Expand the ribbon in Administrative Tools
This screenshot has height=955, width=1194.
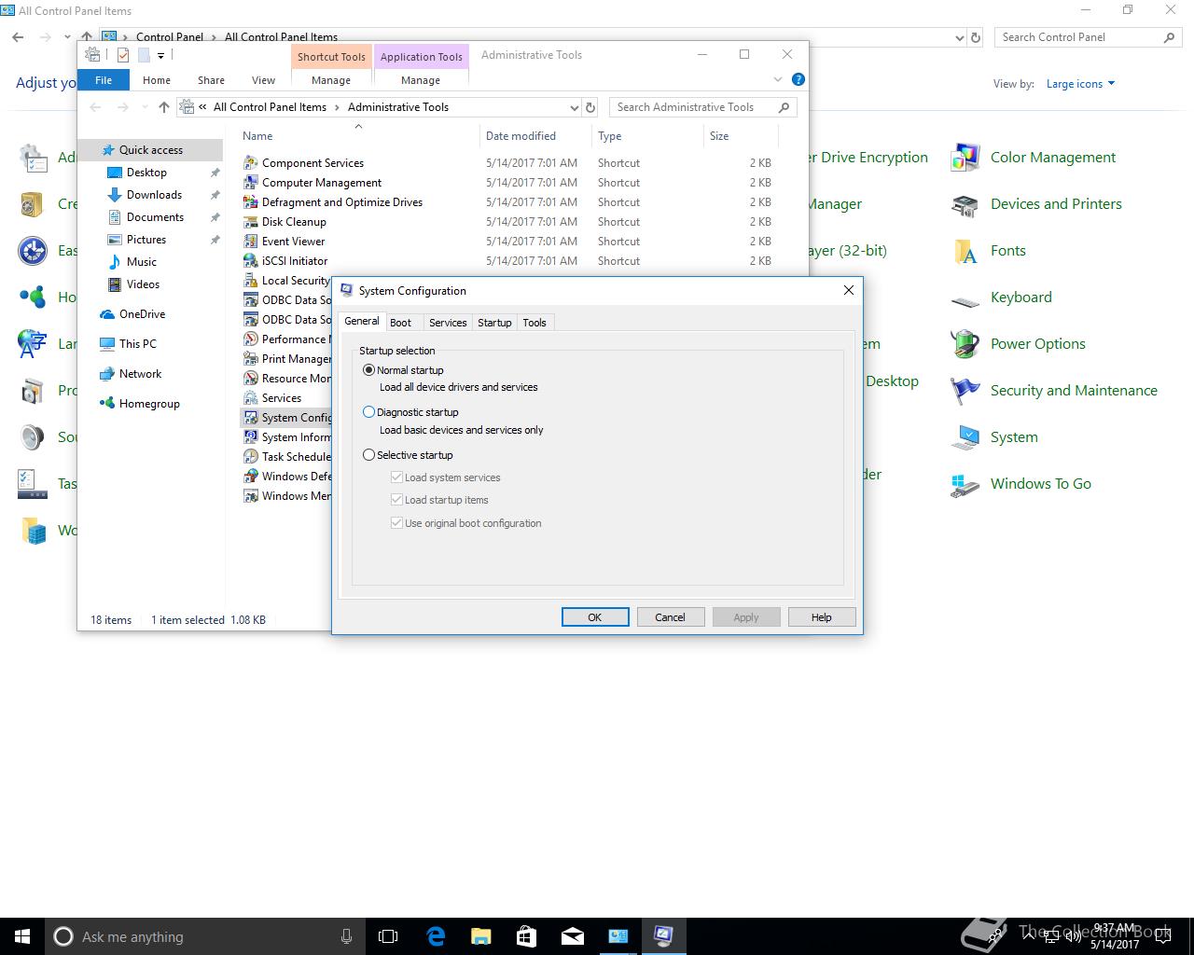pos(778,80)
